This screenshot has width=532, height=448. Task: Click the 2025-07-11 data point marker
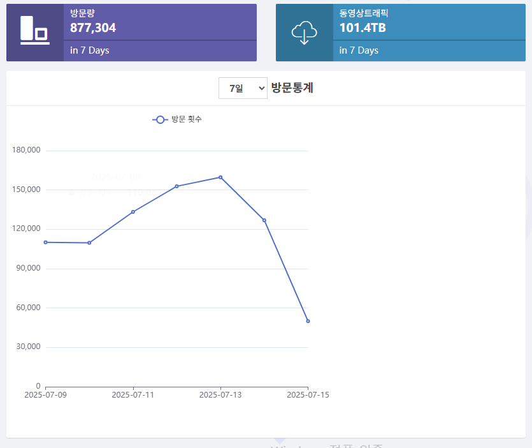pos(133,212)
